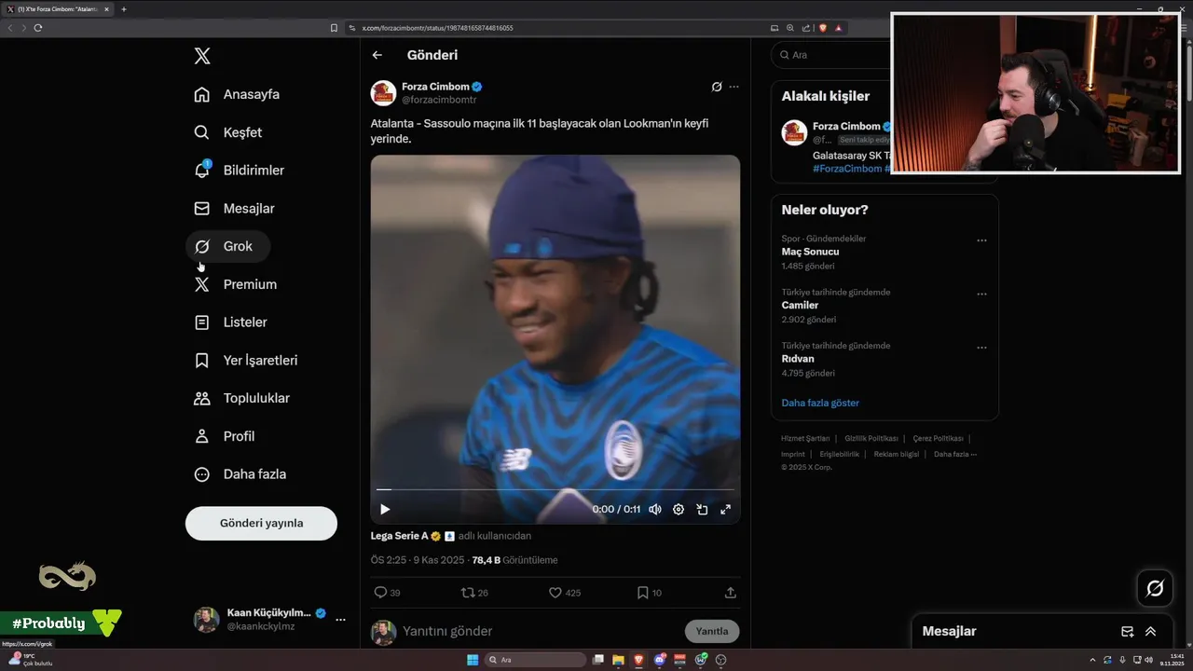Open Discord from the taskbar
Image resolution: width=1193 pixels, height=671 pixels.
(659, 660)
